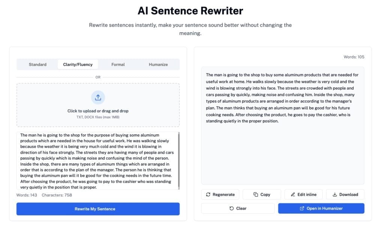Switch to the Standard mode tab
The width and height of the screenshot is (384, 228).
[37, 64]
